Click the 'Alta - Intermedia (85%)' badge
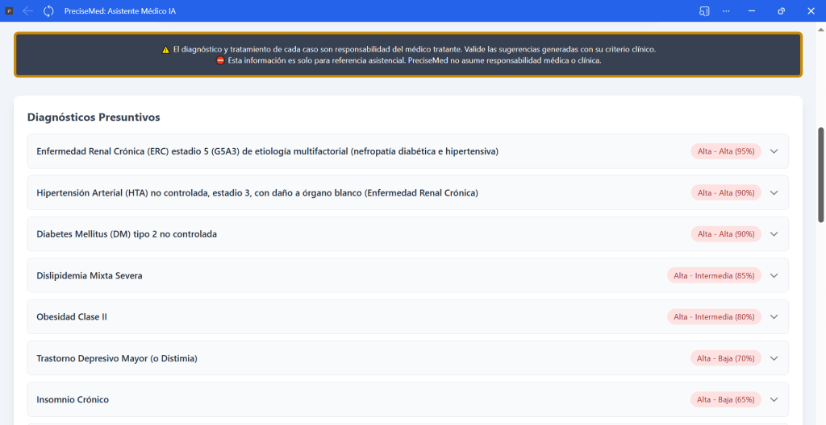 (x=714, y=275)
